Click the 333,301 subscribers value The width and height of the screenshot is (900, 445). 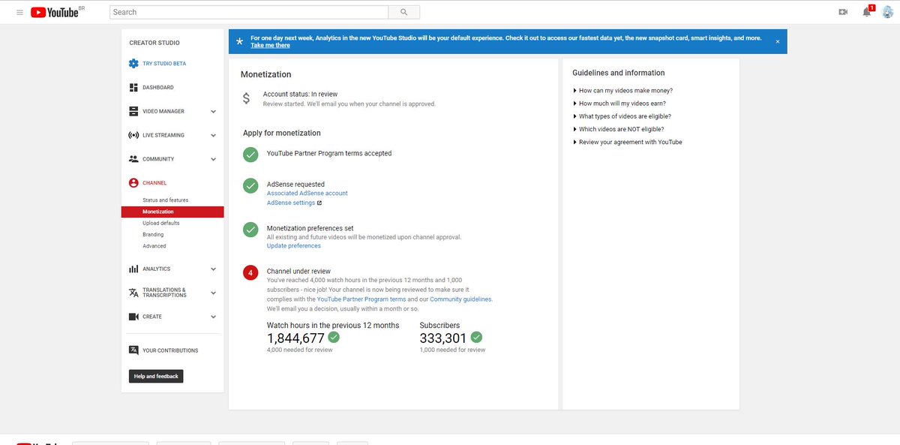(443, 338)
